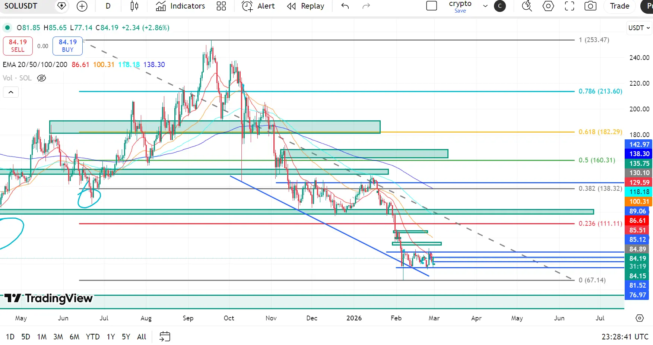Select the Vol · SOL legend label
Viewport: 653px width, 345px height.
point(17,78)
